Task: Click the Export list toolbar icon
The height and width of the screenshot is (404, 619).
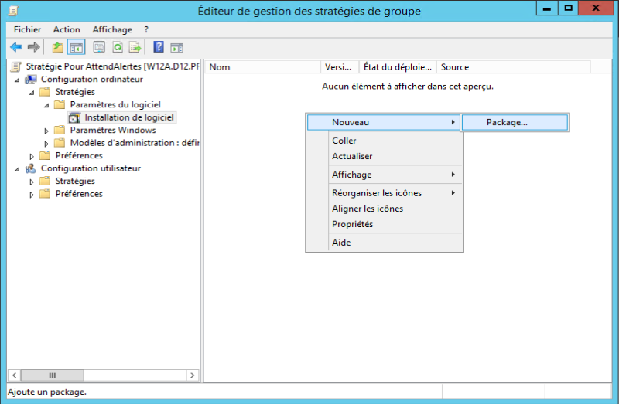Action: (135, 47)
